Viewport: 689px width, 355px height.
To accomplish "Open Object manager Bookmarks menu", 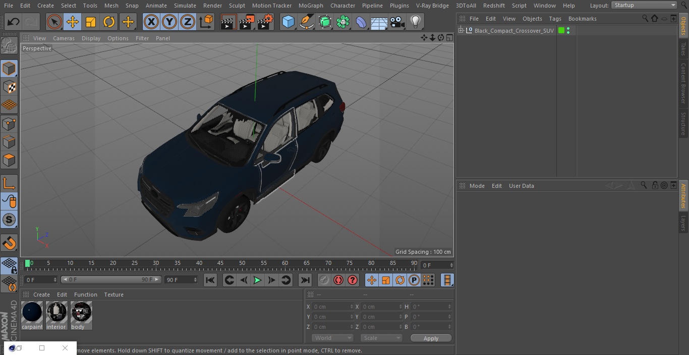I will pyautogui.click(x=582, y=19).
